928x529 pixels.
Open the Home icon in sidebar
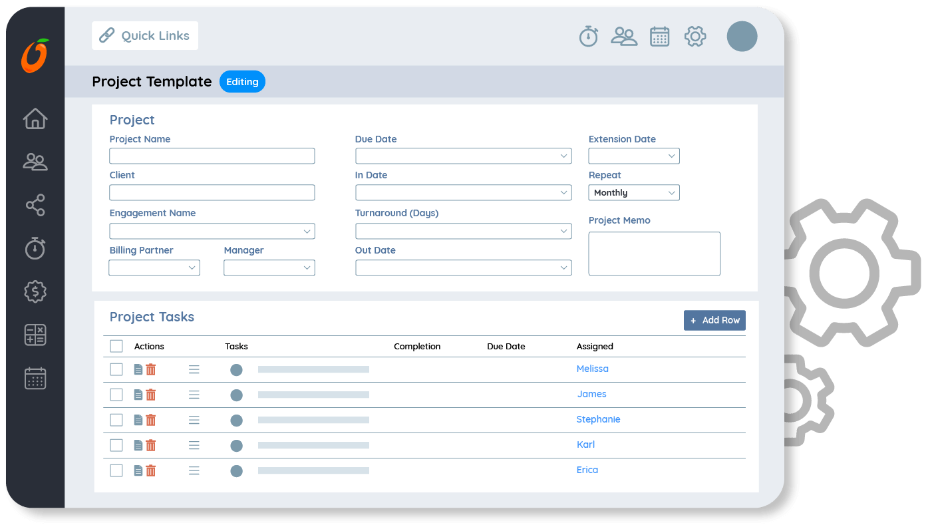[x=35, y=118]
